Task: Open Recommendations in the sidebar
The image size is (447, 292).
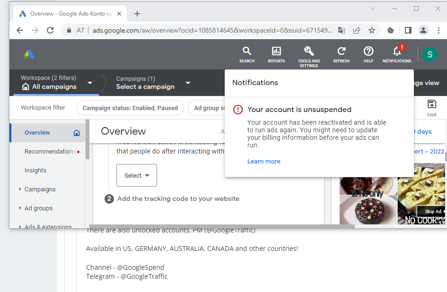Action: point(50,152)
